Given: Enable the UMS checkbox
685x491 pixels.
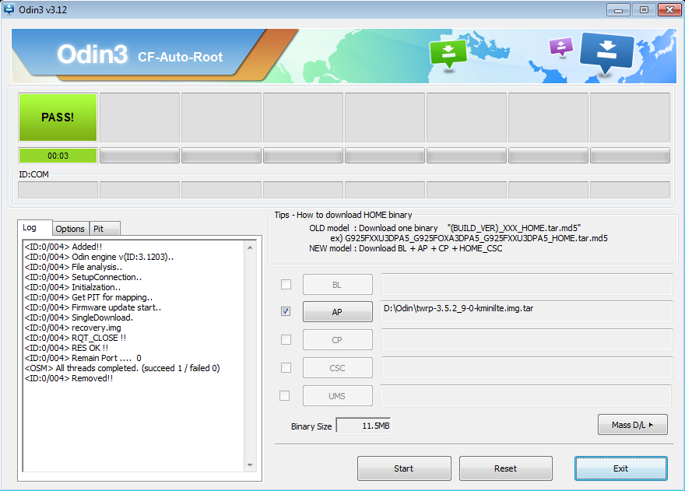Looking at the screenshot, I should (x=286, y=395).
